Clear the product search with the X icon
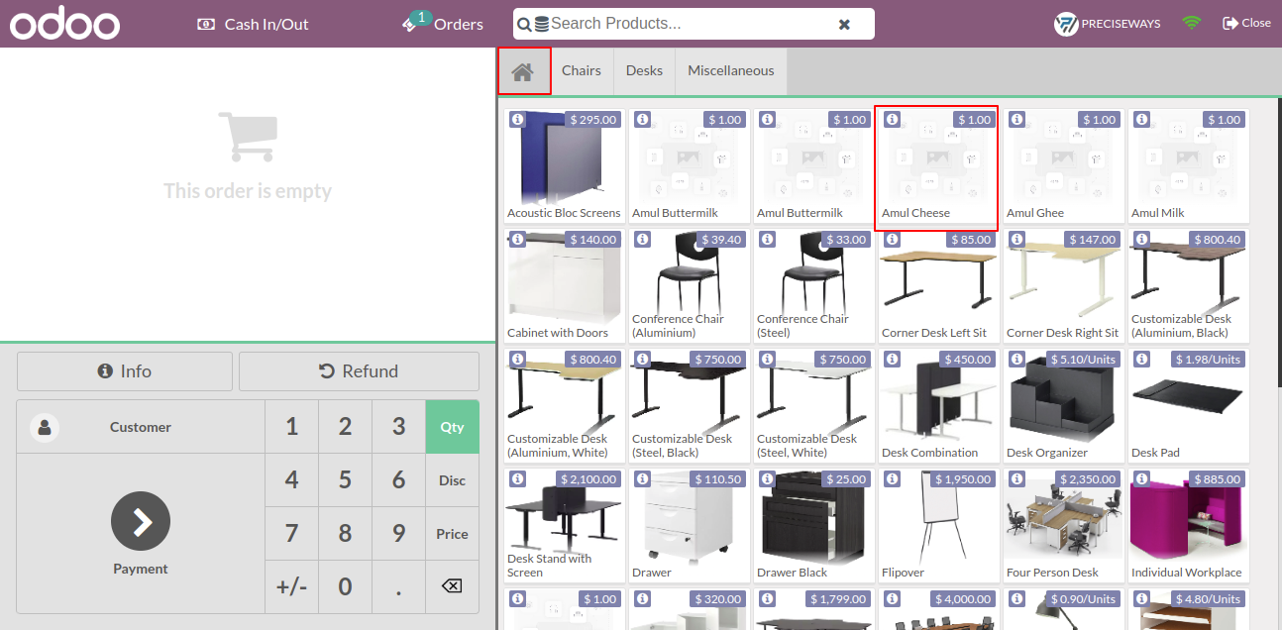 coord(844,25)
